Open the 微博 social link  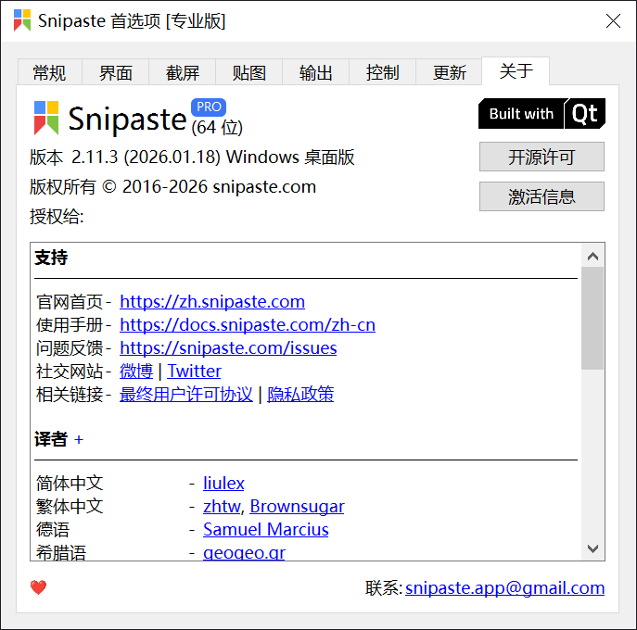click(136, 371)
